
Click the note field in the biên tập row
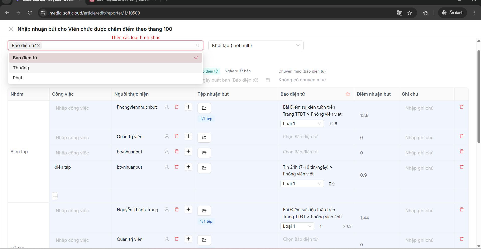point(419,168)
